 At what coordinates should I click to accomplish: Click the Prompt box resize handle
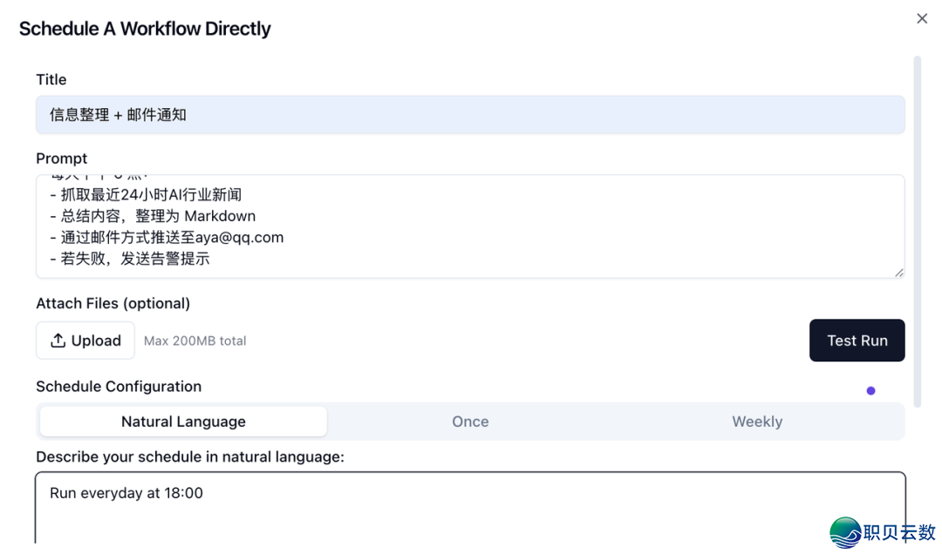[x=898, y=272]
